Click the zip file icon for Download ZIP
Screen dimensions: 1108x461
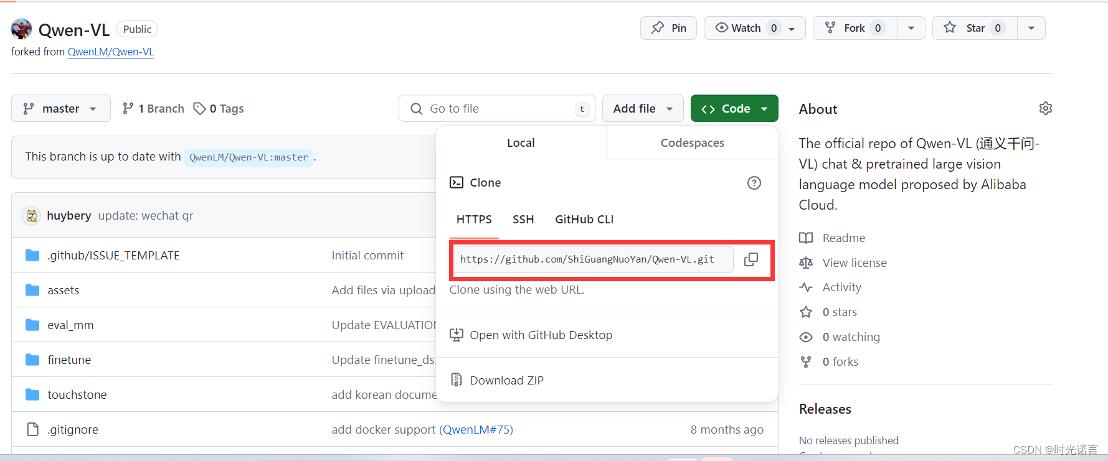457,380
